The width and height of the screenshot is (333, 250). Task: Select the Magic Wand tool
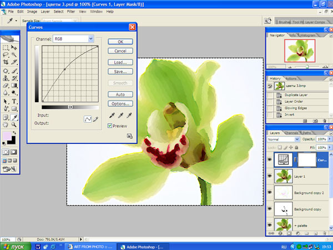[14, 54]
